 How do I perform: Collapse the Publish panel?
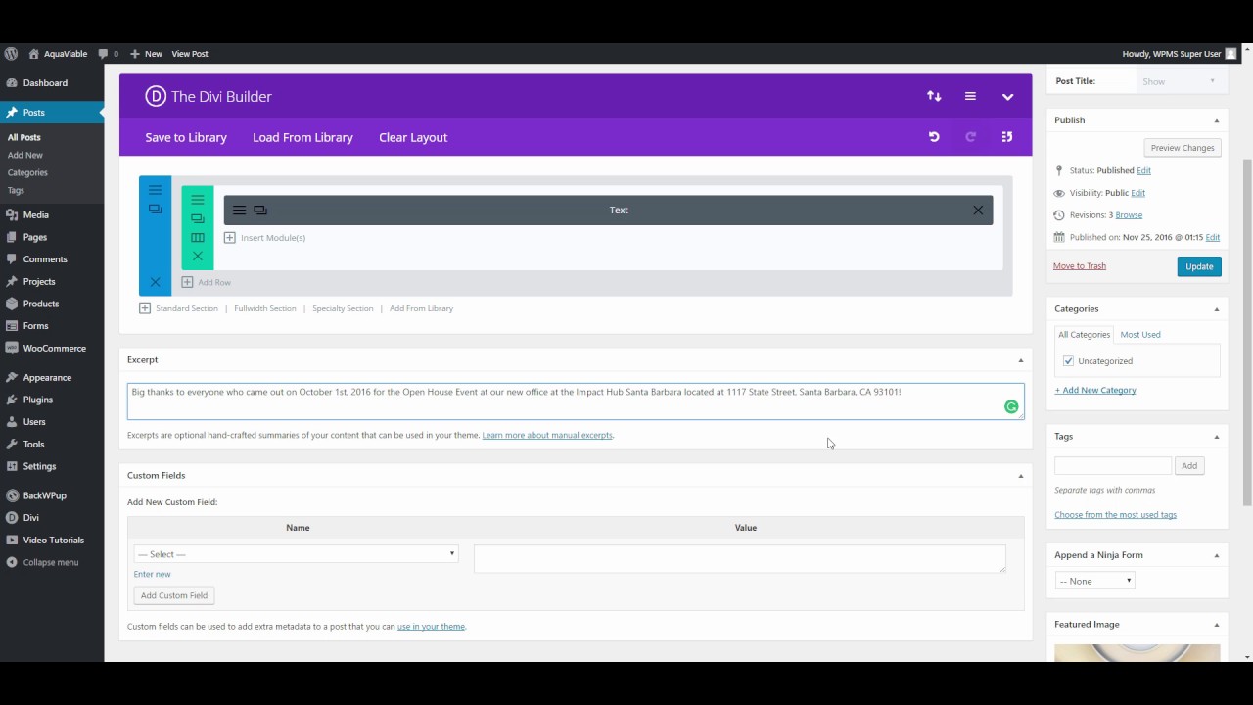(1217, 120)
